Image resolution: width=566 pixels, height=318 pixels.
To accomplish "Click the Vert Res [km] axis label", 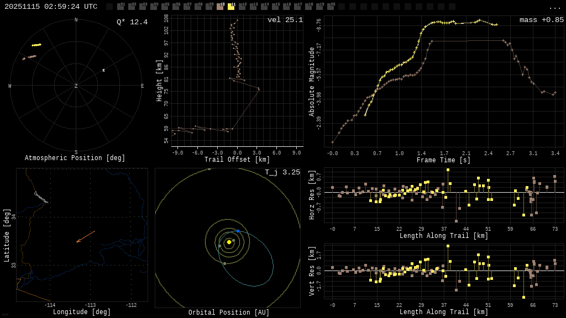I will pos(312,271).
